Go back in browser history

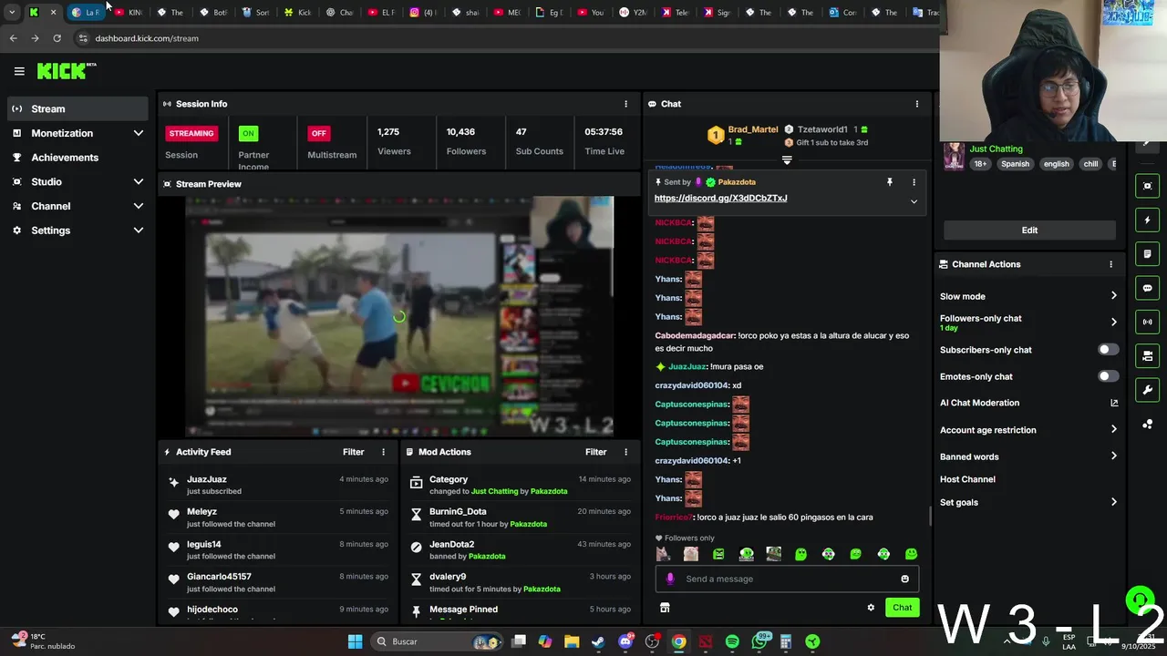(x=13, y=38)
